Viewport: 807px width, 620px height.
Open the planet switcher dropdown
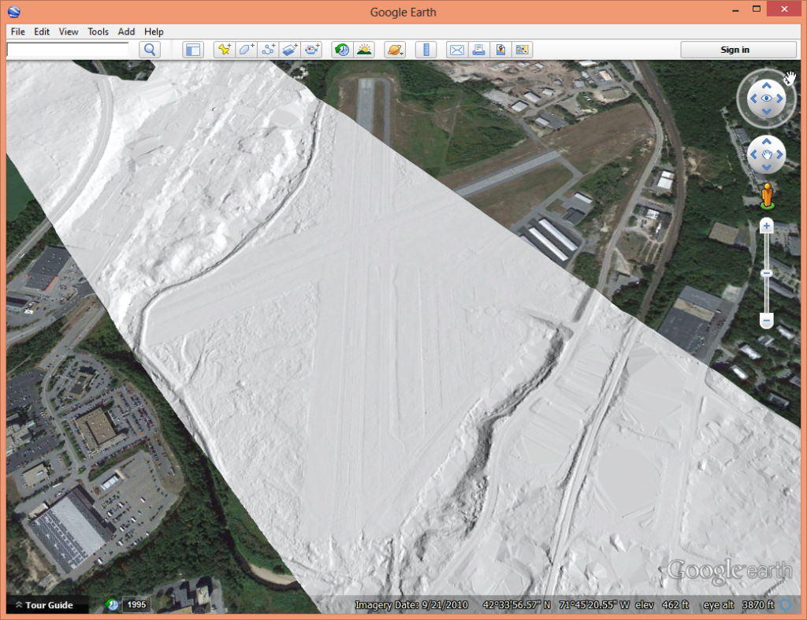[394, 50]
